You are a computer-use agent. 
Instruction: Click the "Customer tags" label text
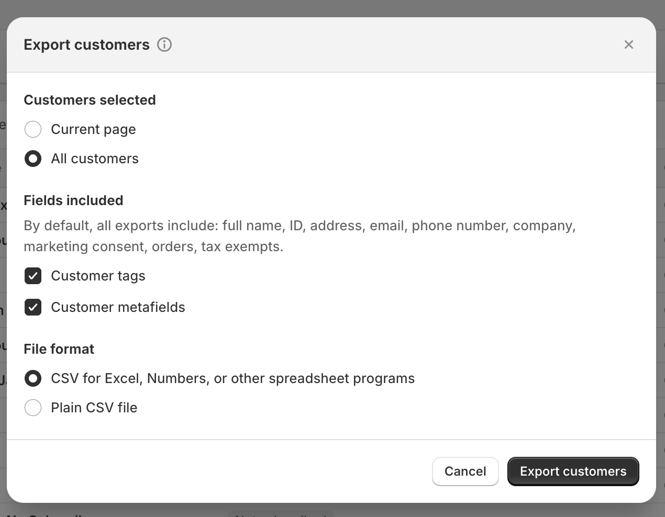click(98, 276)
